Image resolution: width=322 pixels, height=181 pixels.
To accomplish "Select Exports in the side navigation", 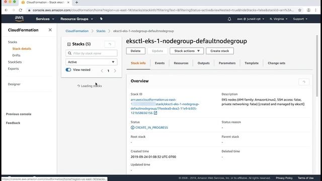I will pos(14,69).
